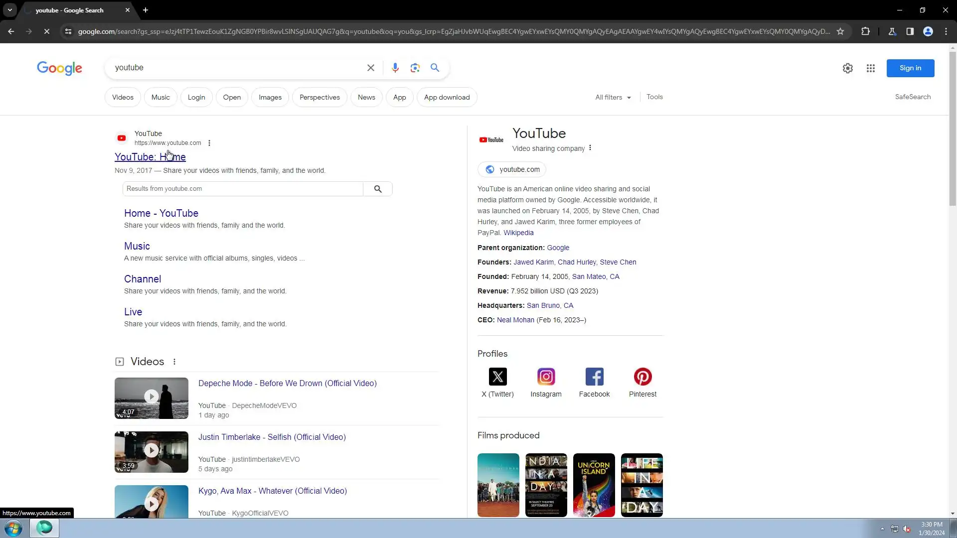Expand the All filters dropdown

click(613, 98)
